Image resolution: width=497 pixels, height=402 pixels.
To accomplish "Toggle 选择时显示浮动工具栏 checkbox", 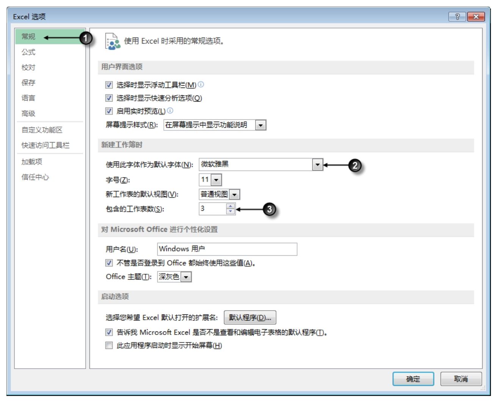I will coord(109,85).
